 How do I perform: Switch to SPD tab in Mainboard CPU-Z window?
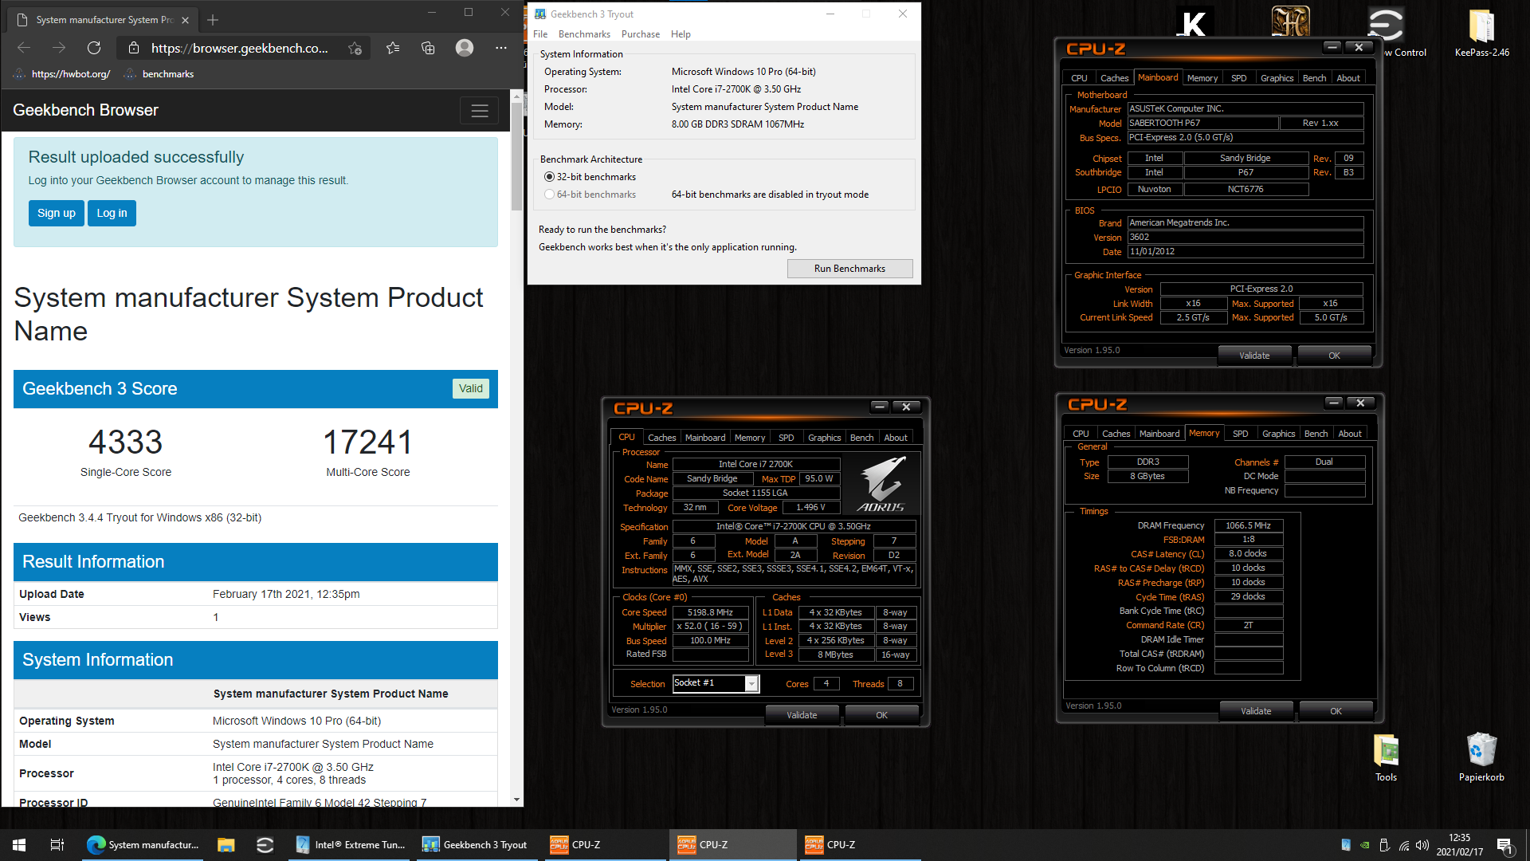coord(1238,78)
